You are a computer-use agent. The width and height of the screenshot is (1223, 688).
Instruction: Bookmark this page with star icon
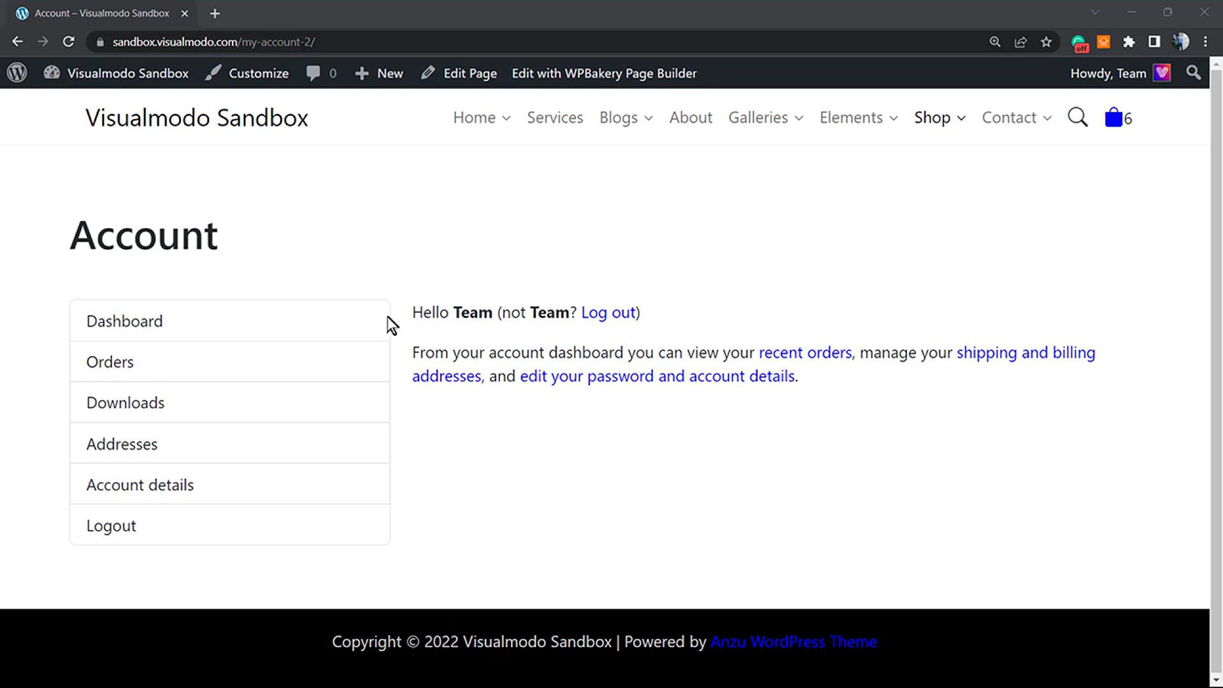[1046, 41]
